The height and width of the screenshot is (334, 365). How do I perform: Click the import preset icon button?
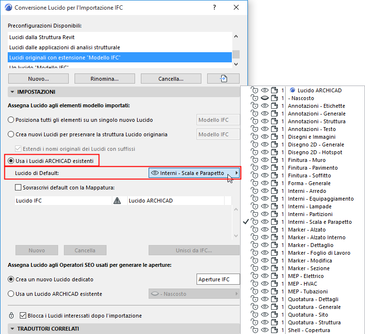tap(223, 79)
